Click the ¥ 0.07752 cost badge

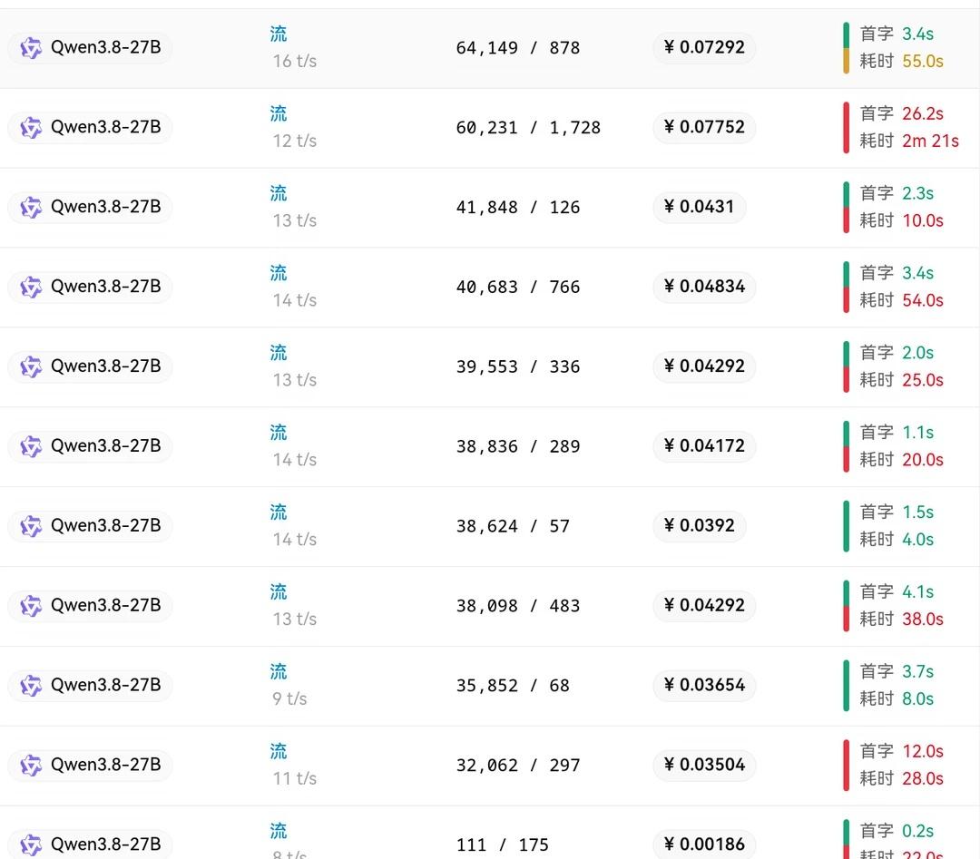coord(704,128)
